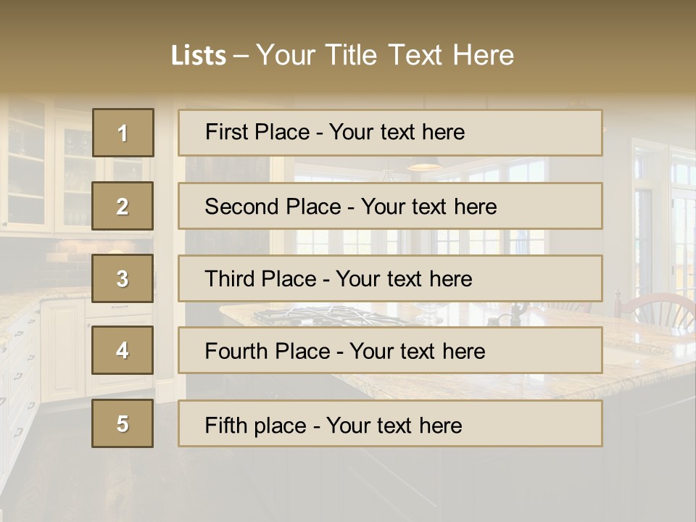The height and width of the screenshot is (522, 696).
Task: Click inside the Third Place text box
Action: tap(390, 278)
